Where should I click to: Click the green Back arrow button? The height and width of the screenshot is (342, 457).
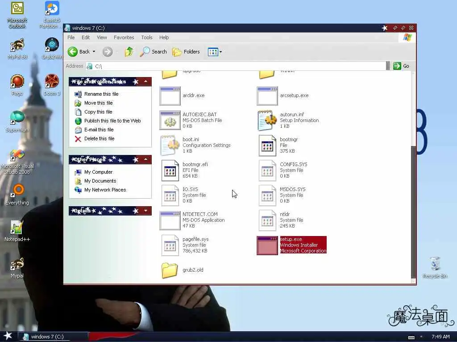tap(73, 52)
